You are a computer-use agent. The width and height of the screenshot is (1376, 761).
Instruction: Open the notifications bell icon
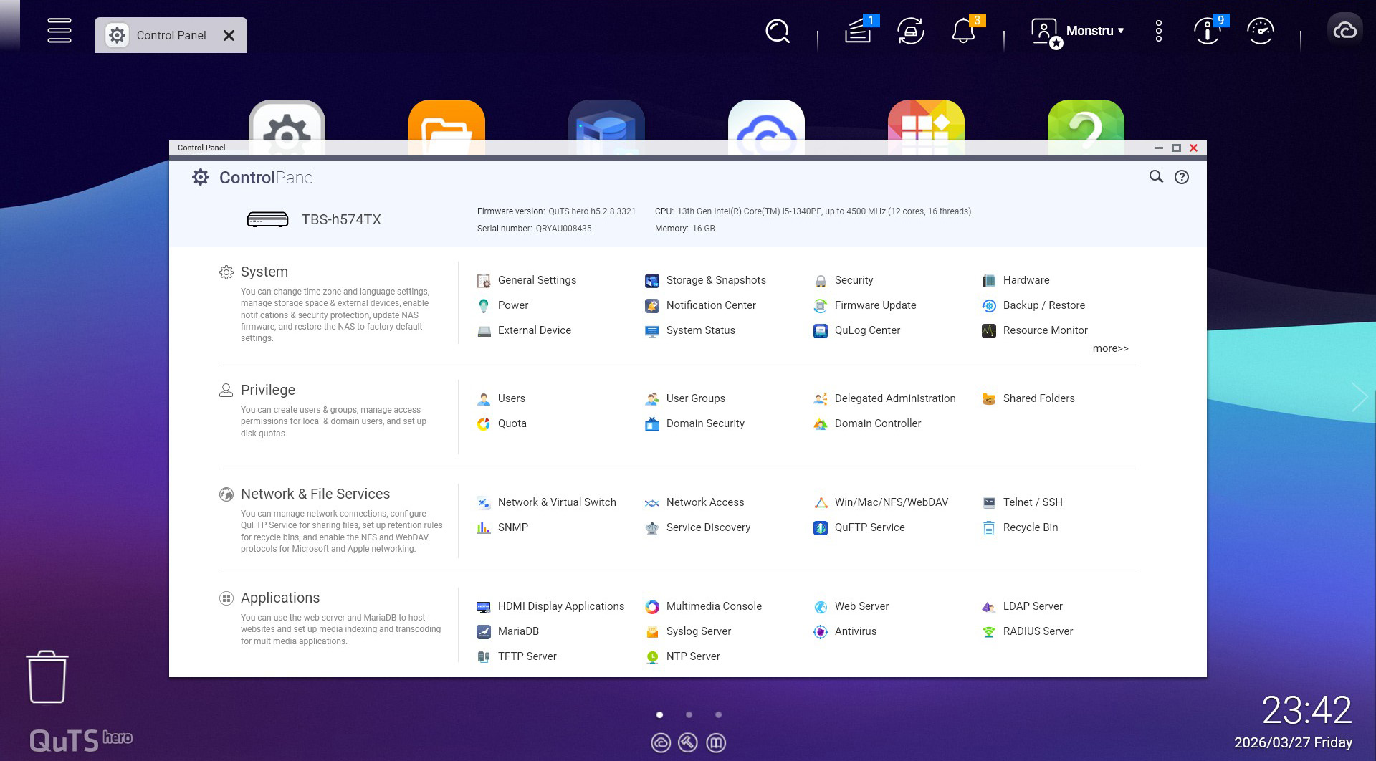click(963, 32)
